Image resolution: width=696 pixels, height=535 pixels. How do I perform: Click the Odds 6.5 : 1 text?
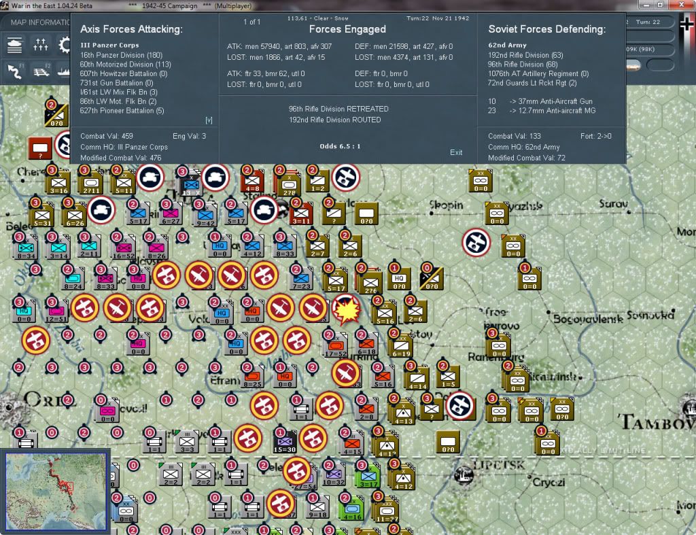tap(340, 146)
